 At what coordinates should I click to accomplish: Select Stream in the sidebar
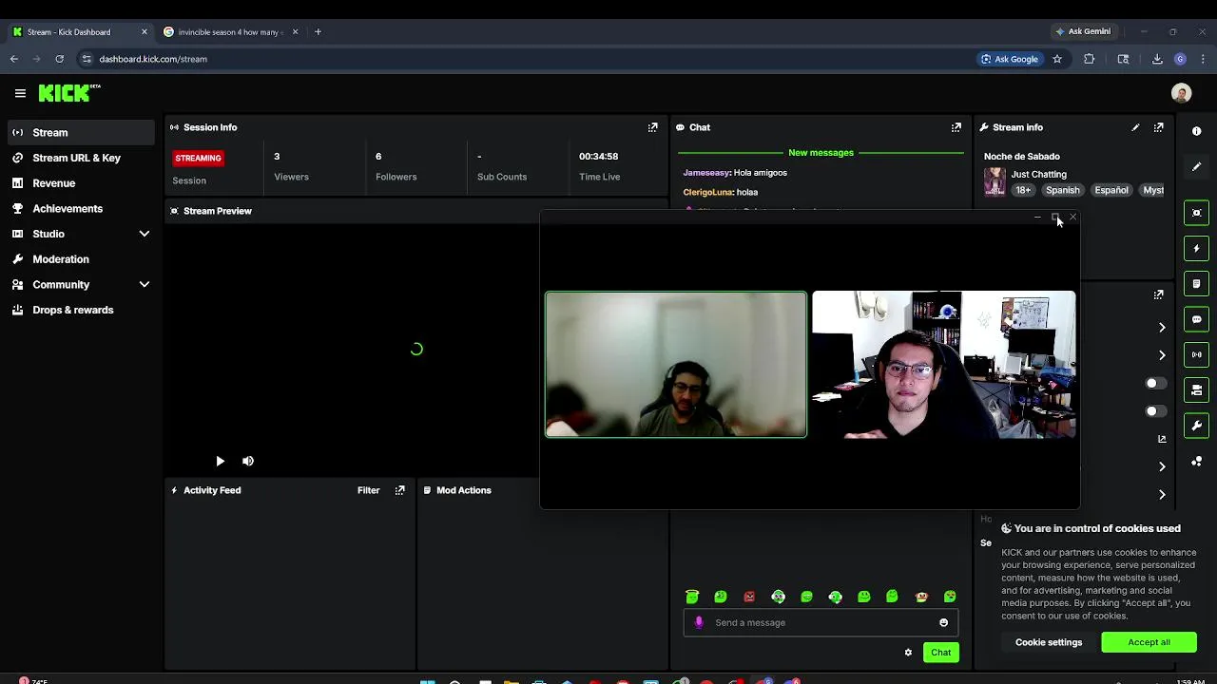(80, 133)
